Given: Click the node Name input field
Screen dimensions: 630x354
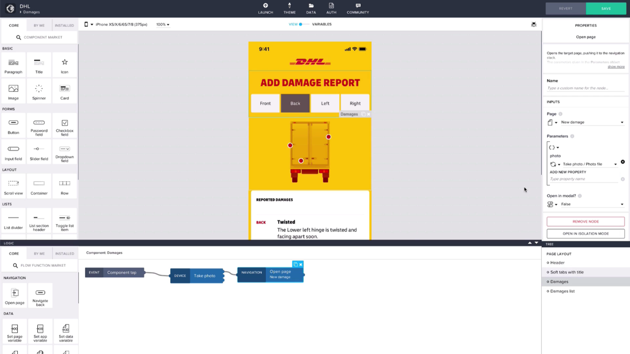Looking at the screenshot, I should click(x=585, y=88).
